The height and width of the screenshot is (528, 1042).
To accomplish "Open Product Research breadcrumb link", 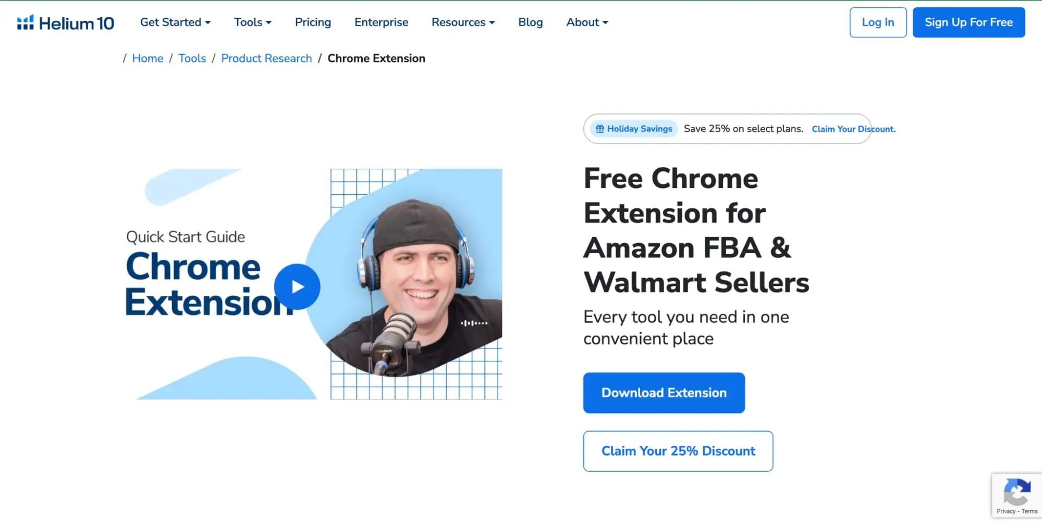I will (x=266, y=58).
